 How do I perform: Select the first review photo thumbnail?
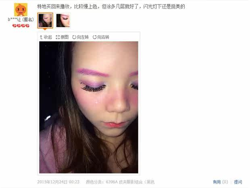coord(45,21)
